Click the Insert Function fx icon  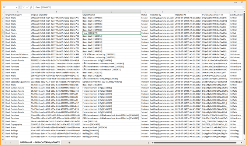tap(31, 7)
